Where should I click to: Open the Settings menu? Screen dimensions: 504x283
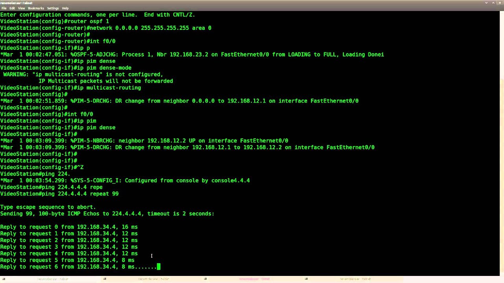coord(53,8)
